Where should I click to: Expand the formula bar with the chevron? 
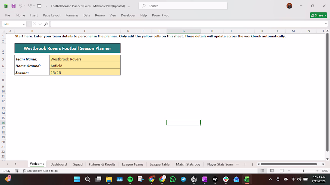click(x=326, y=24)
